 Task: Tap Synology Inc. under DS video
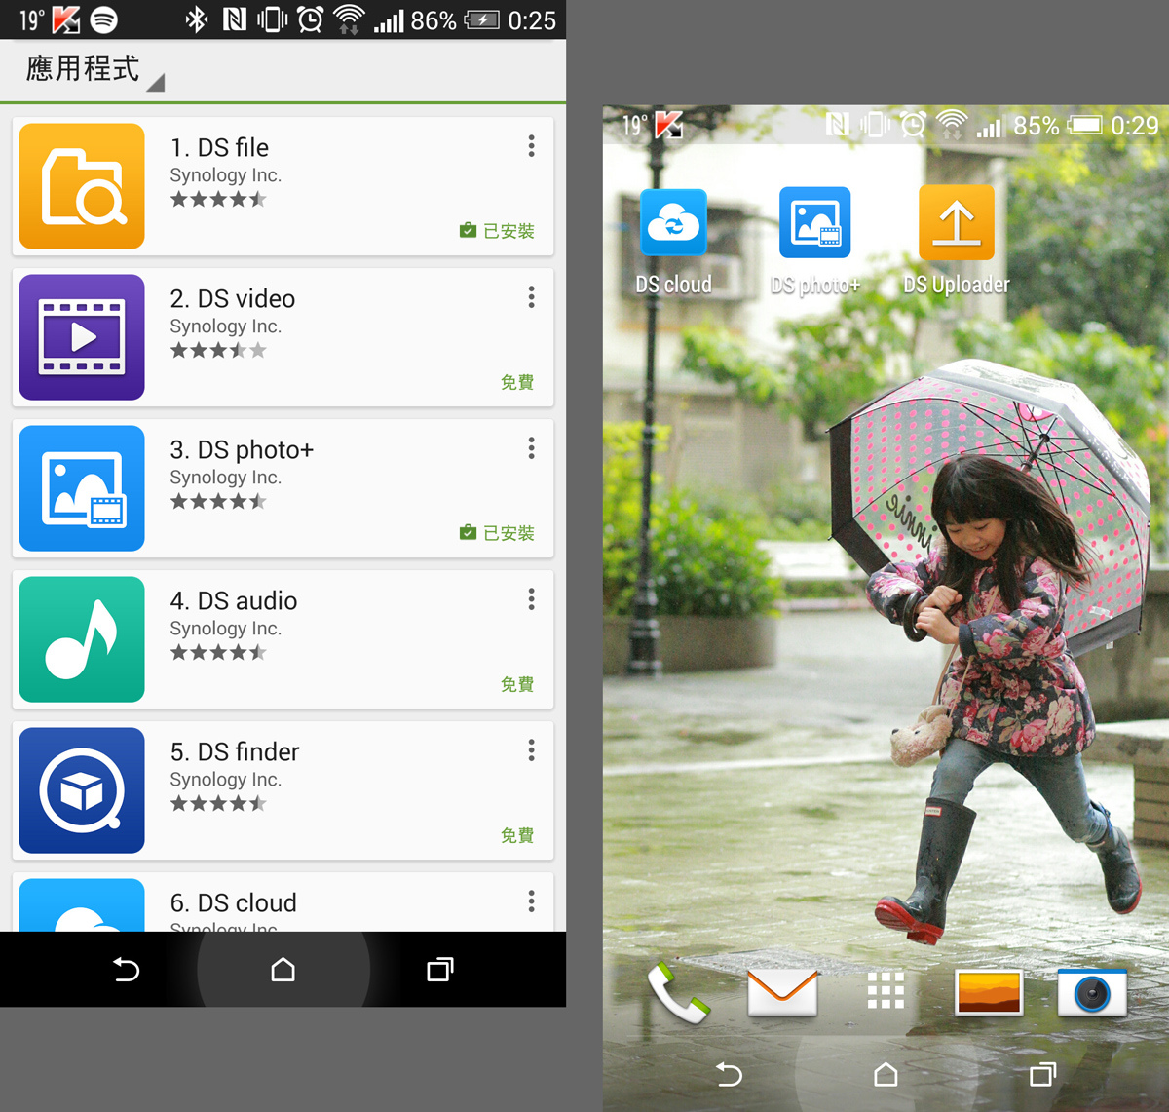225,326
